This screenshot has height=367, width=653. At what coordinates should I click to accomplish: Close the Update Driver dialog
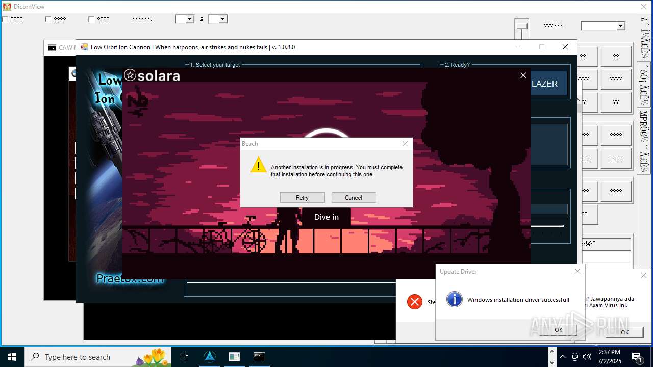click(577, 271)
